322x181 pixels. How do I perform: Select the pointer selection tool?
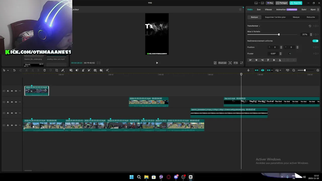point(4,70)
